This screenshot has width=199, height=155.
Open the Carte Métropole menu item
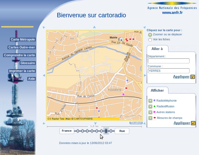(x=23, y=40)
